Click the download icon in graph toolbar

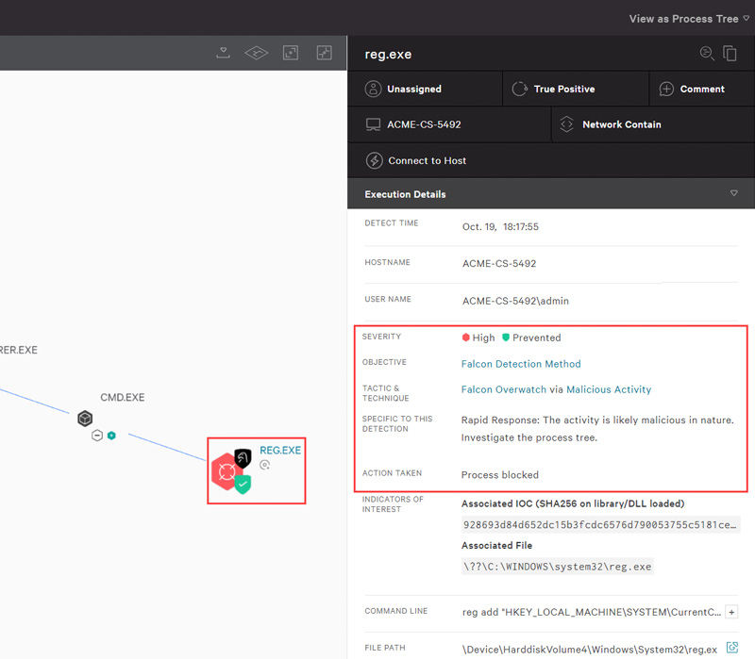(224, 53)
